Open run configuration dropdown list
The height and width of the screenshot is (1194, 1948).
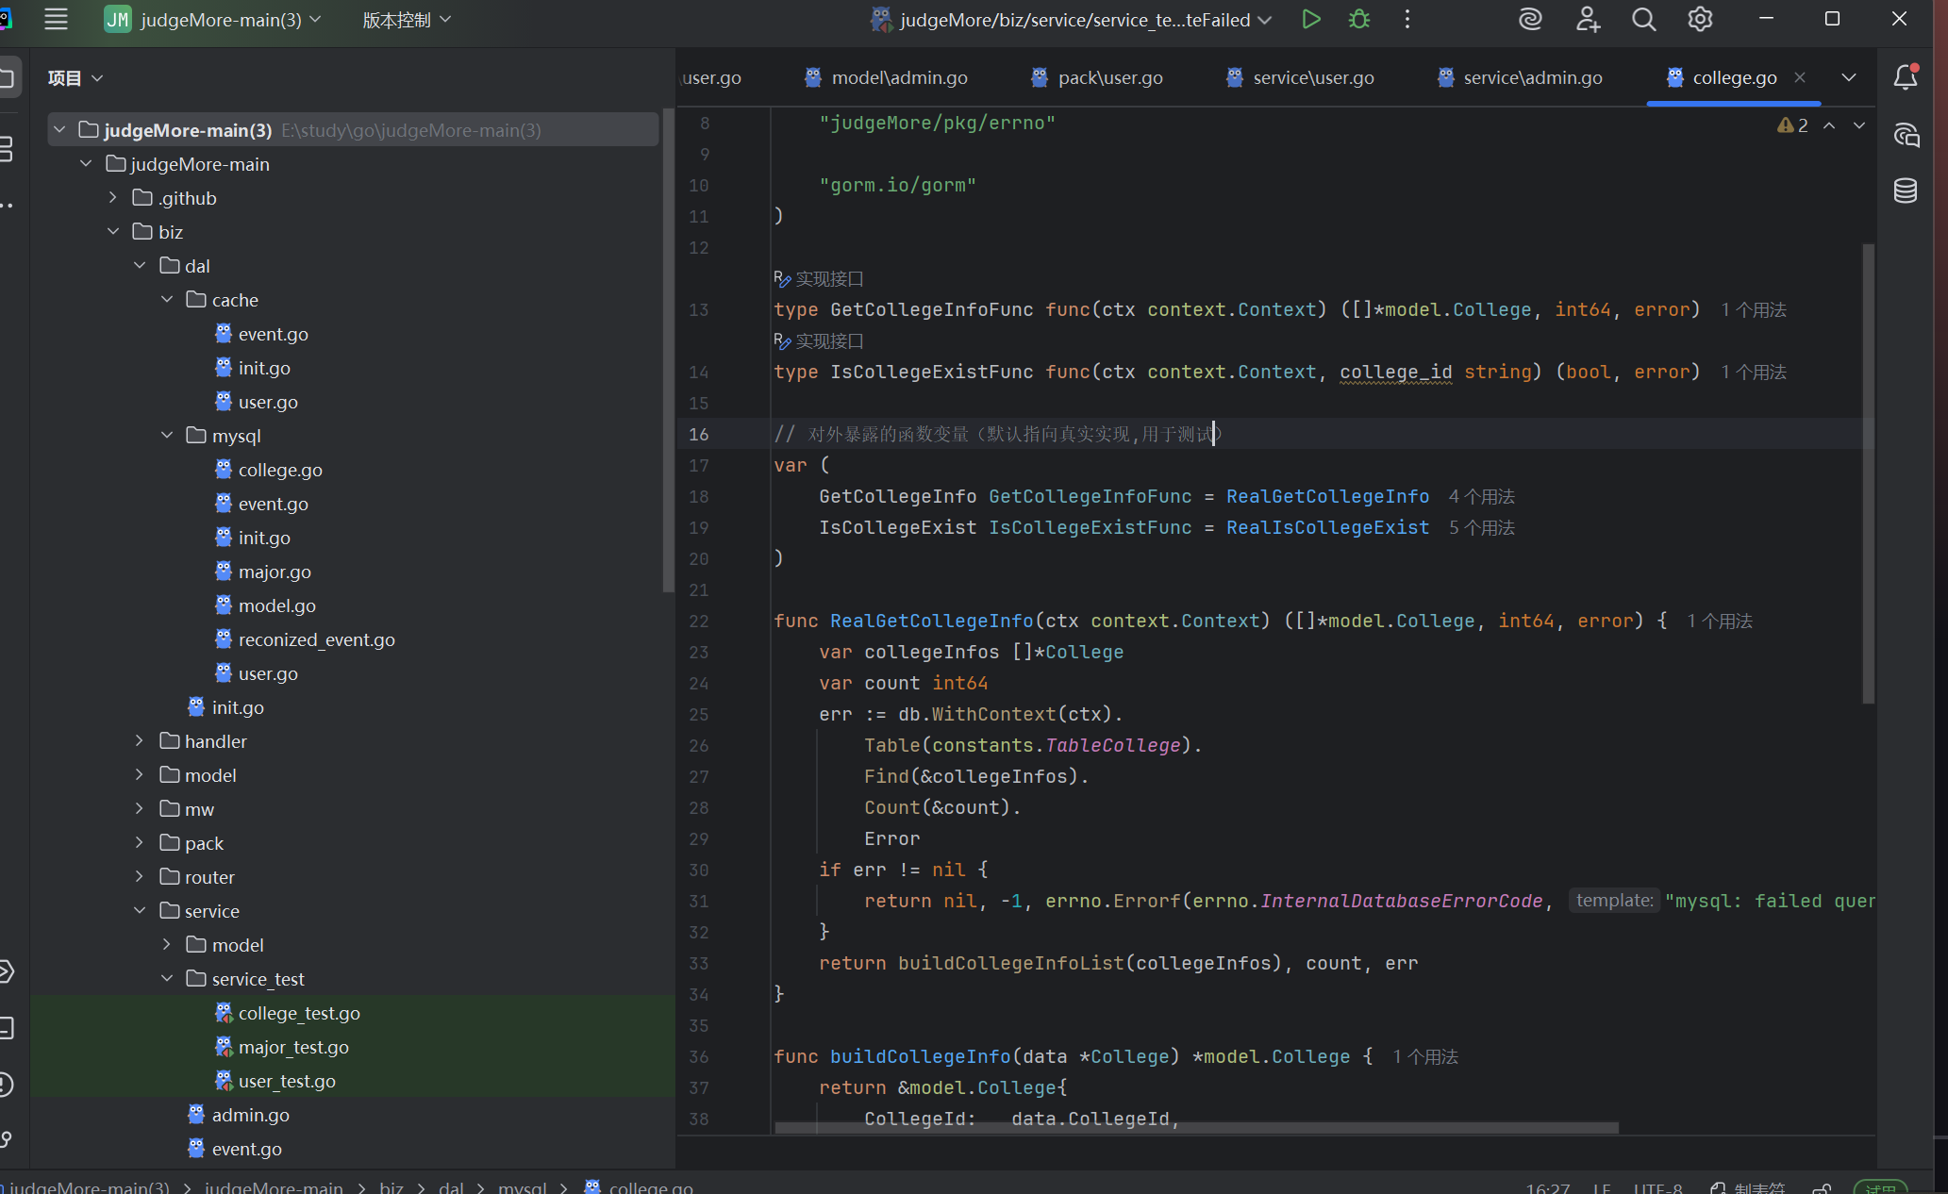click(1265, 20)
